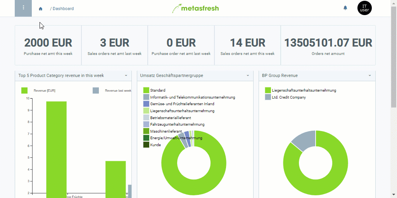Open the 0 EUR Purchase order last week card
The height and width of the screenshot is (198, 397).
click(x=181, y=45)
